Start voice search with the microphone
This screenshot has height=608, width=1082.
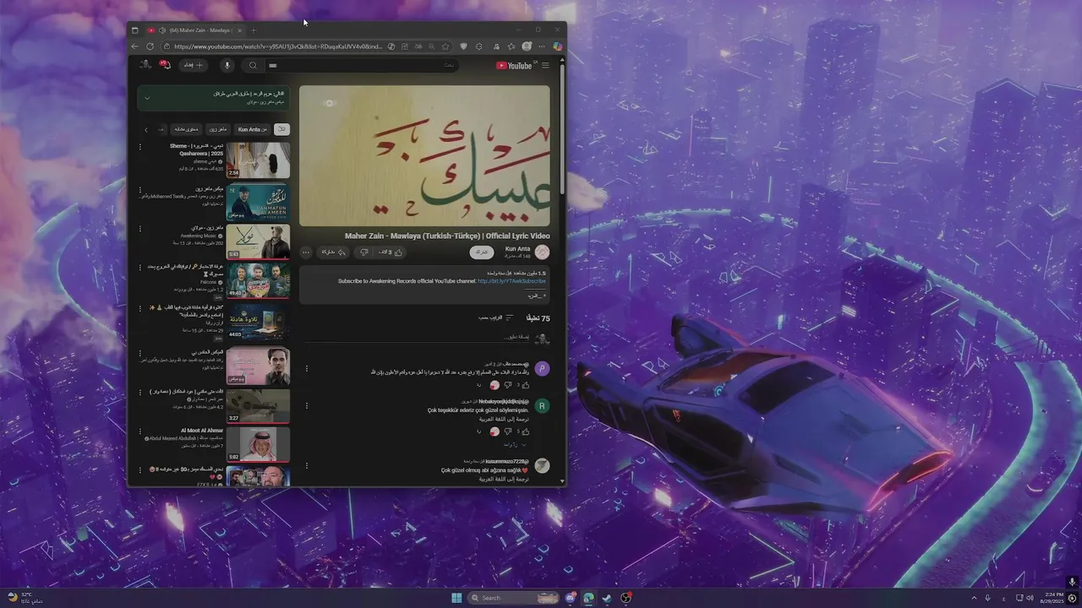click(227, 65)
